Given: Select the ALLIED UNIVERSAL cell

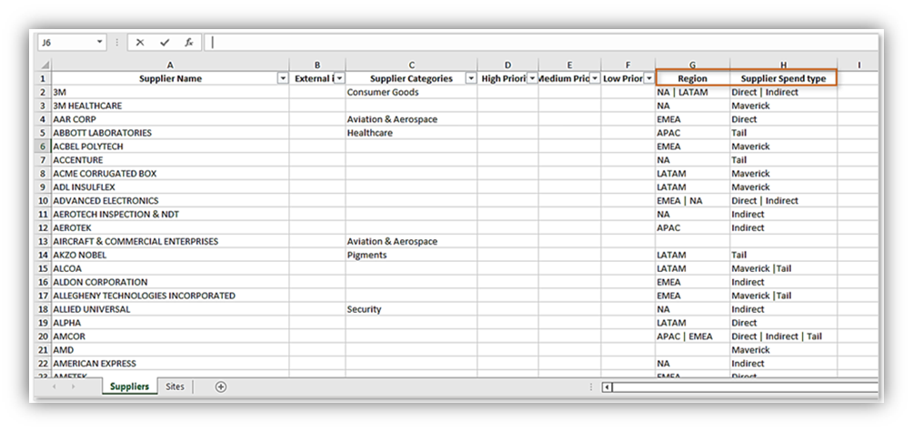Looking at the screenshot, I should click(x=171, y=309).
